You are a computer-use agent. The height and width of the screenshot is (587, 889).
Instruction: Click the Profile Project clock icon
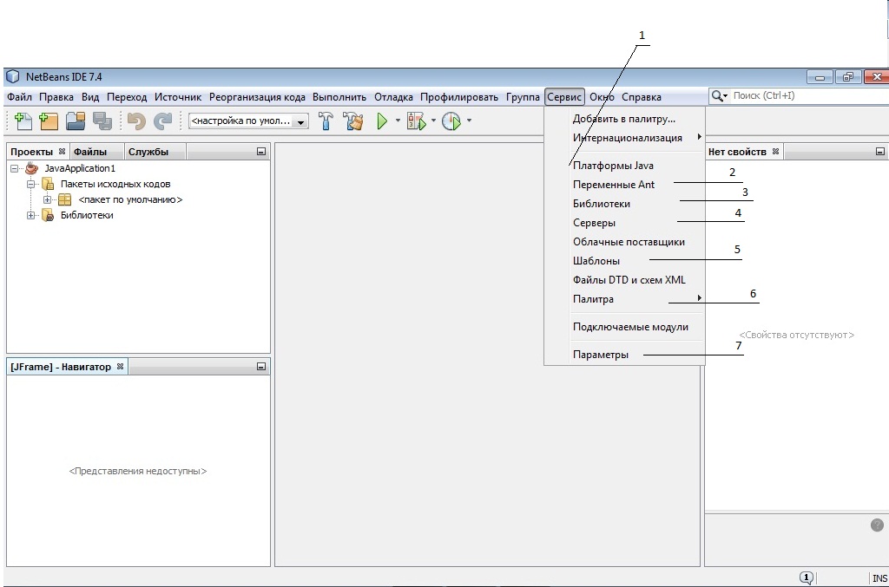click(x=451, y=121)
